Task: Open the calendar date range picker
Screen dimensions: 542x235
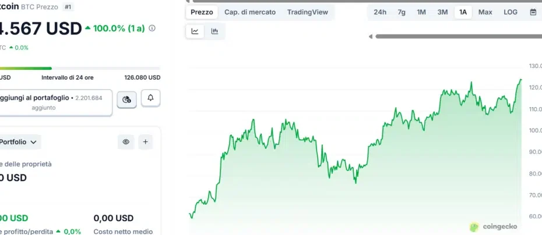Action: coord(533,12)
